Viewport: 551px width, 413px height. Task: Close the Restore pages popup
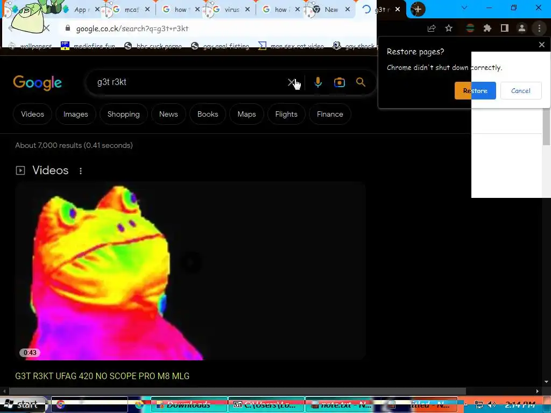(541, 45)
